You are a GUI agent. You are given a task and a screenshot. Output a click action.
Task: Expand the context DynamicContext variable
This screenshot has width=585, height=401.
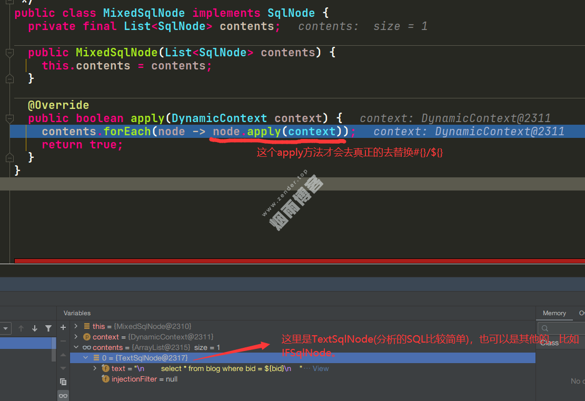(76, 337)
